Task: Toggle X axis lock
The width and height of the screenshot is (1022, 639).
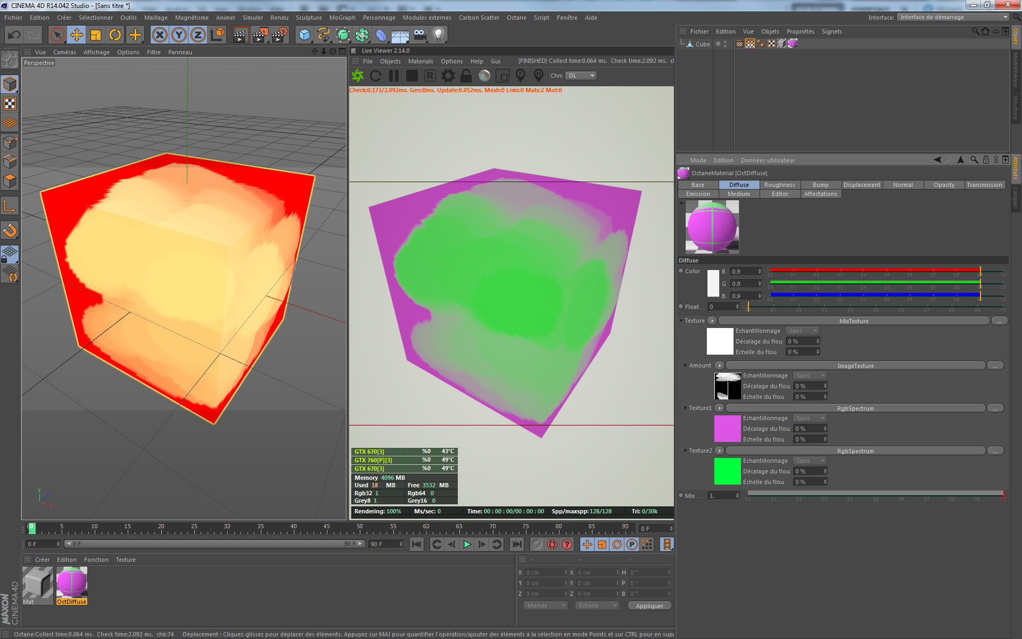Action: pyautogui.click(x=159, y=35)
